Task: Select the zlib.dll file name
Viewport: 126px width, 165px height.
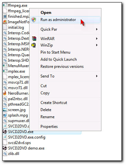Action: (x=14, y=154)
